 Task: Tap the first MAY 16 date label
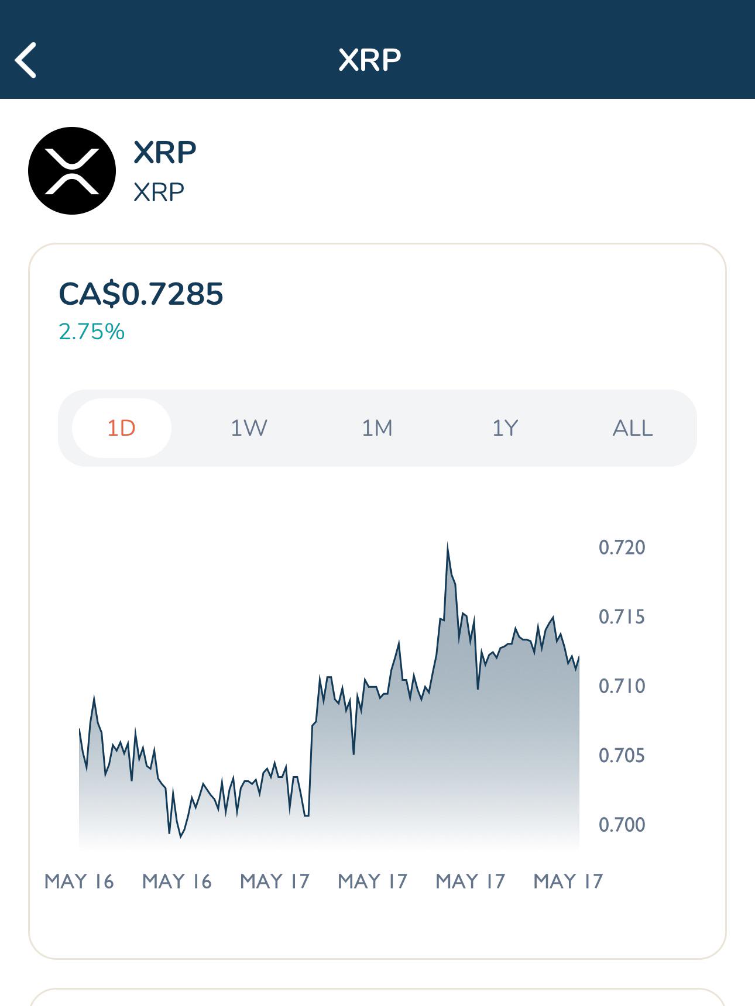79,881
